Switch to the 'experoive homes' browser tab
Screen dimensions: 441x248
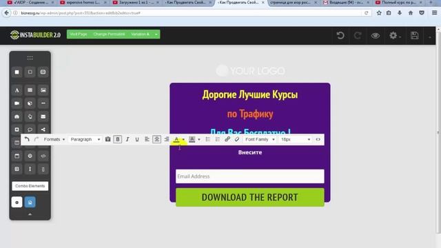83,3
